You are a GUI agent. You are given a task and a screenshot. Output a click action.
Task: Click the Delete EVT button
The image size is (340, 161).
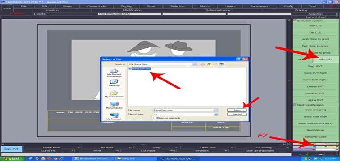[315, 86]
